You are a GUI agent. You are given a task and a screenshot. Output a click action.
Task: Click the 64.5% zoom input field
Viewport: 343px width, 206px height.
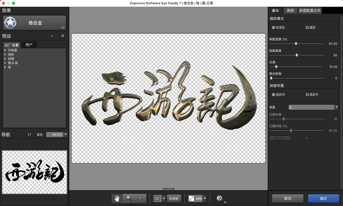click(55, 135)
